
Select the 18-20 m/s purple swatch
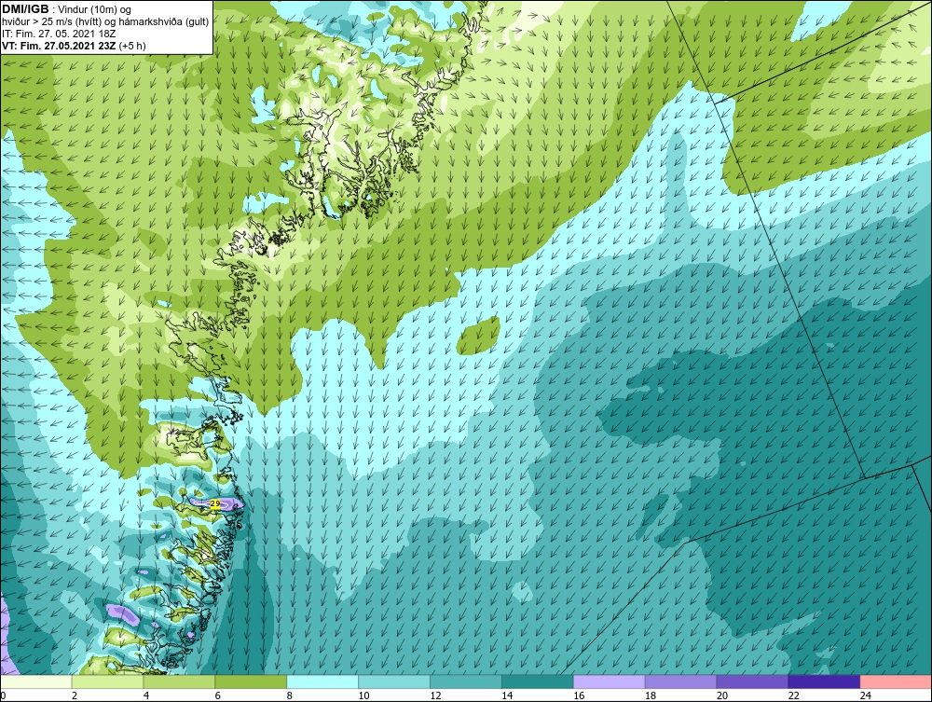pos(680,681)
